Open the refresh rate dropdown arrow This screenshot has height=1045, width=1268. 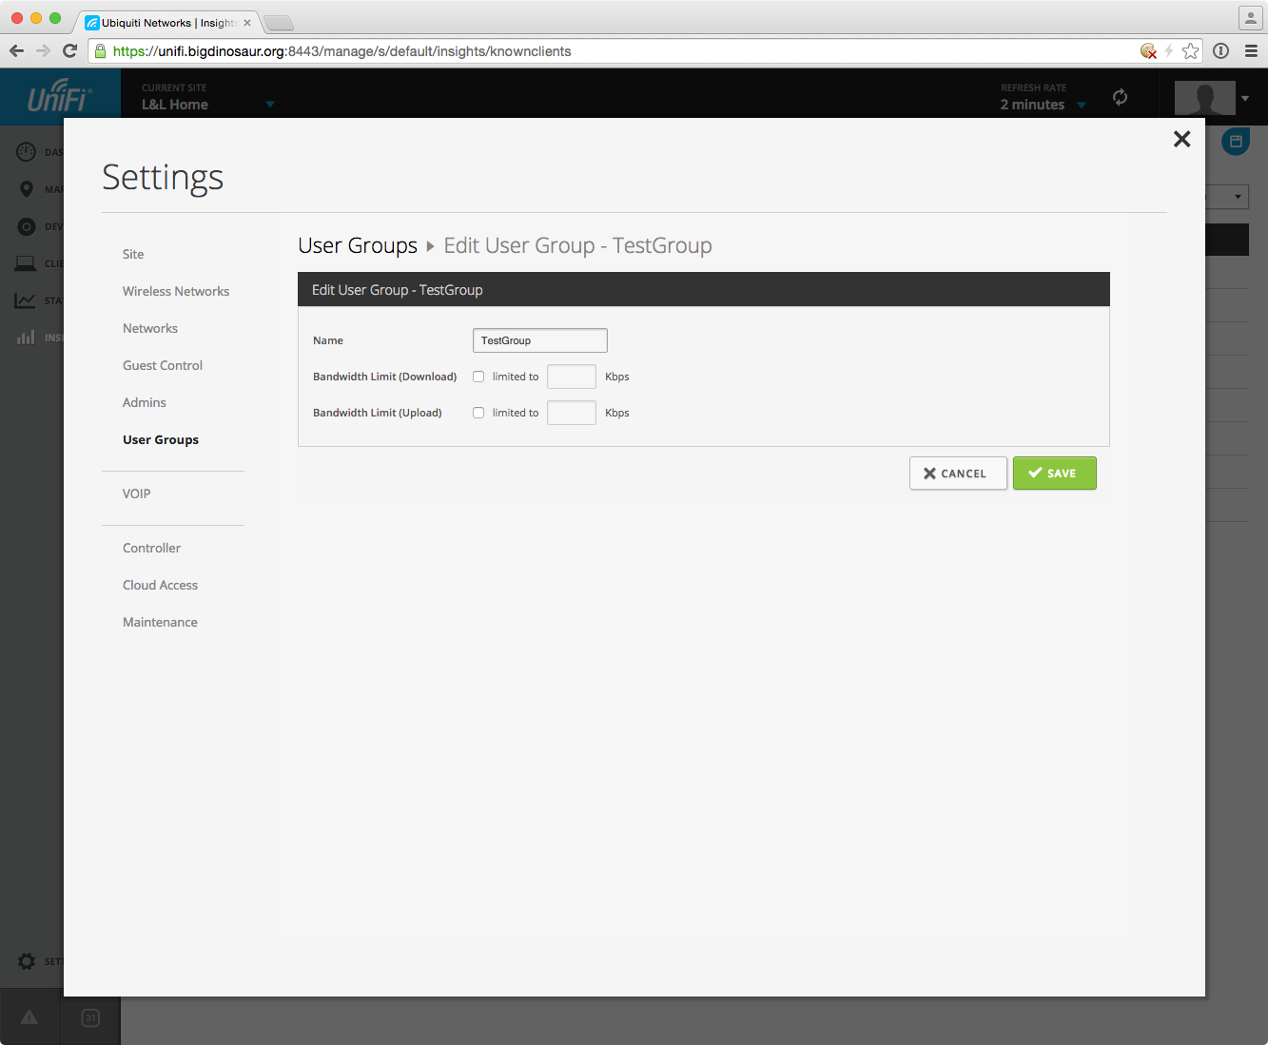1082,106
